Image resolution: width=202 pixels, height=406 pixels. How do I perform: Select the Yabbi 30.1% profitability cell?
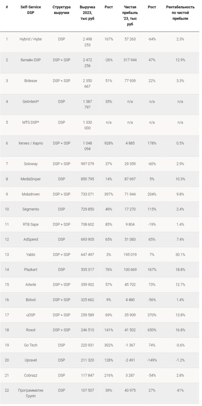180,255
